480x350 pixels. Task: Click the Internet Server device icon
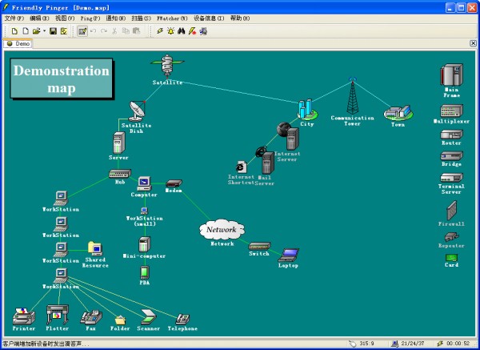[289, 135]
